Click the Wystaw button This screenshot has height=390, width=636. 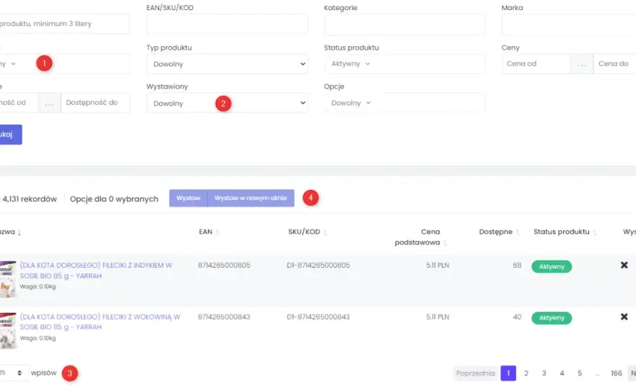click(x=188, y=198)
